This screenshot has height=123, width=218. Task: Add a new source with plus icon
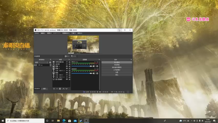[x=54, y=89]
